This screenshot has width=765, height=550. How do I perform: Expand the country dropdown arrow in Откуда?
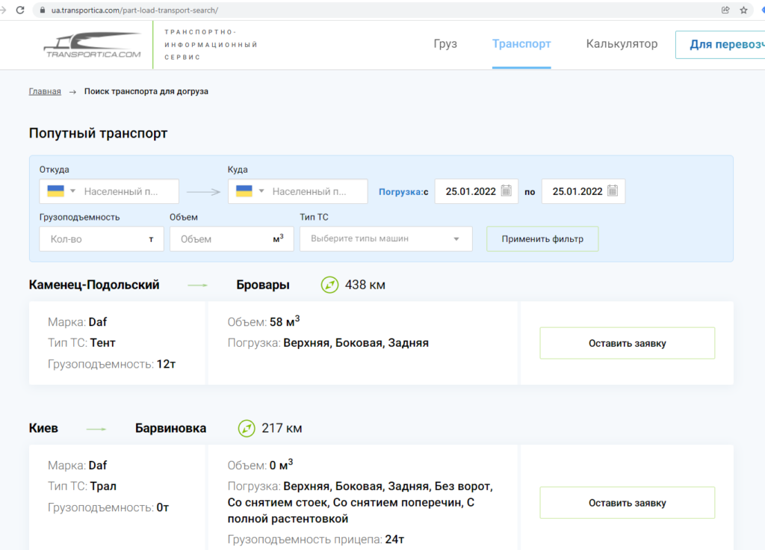pyautogui.click(x=72, y=191)
